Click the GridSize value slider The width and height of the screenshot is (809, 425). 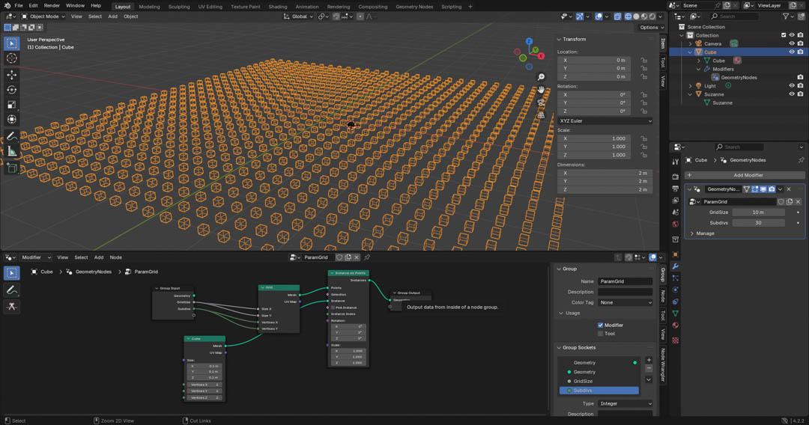(x=758, y=212)
